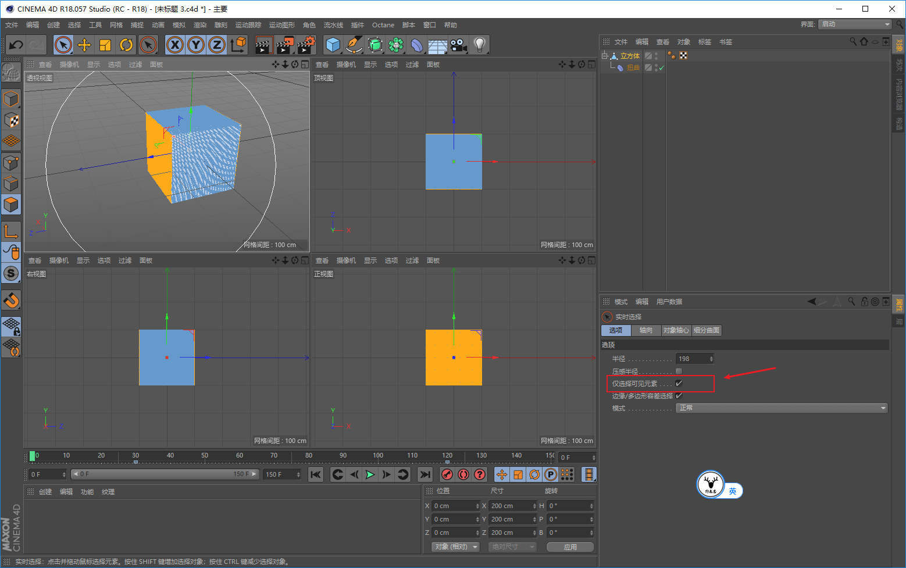Play the animation forward

coord(370,474)
